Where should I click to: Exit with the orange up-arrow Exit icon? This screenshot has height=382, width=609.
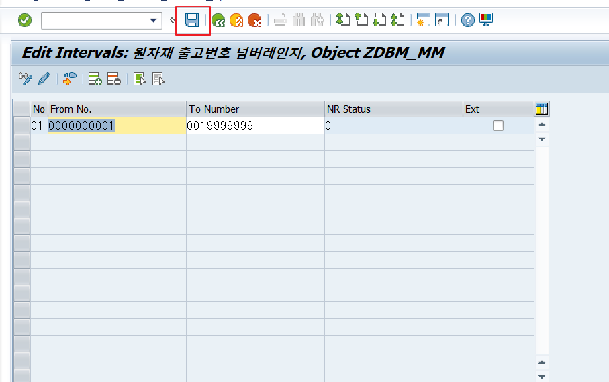pyautogui.click(x=236, y=20)
